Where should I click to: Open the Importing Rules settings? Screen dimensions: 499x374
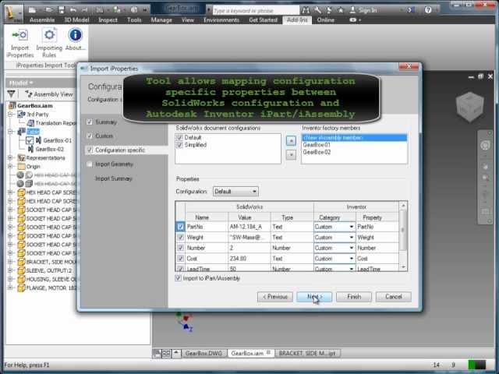pos(49,43)
